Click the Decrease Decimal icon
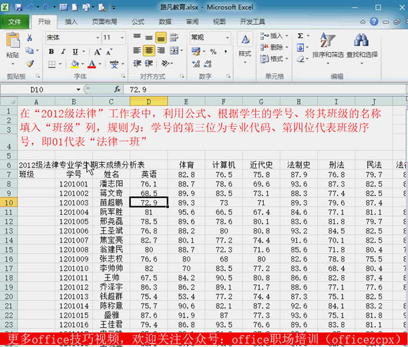This screenshot has width=408, height=347. point(208,64)
